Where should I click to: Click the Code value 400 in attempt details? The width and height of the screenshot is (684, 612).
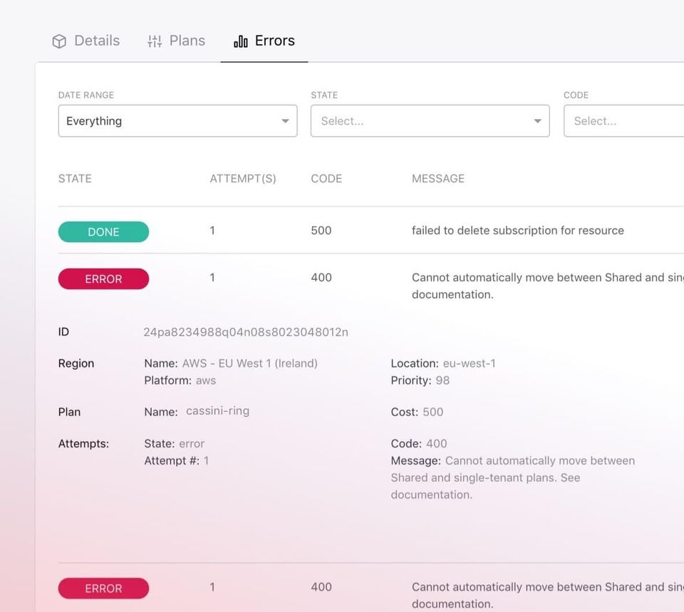click(x=436, y=444)
